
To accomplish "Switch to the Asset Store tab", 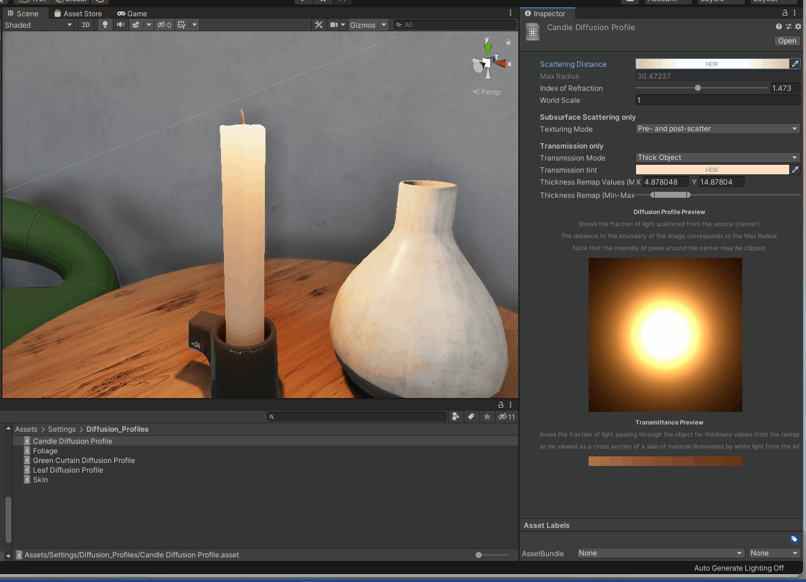I will 78,13.
